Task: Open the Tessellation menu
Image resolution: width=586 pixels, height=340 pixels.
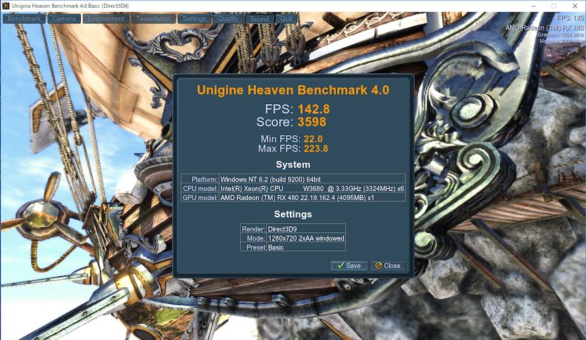Action: 153,18
